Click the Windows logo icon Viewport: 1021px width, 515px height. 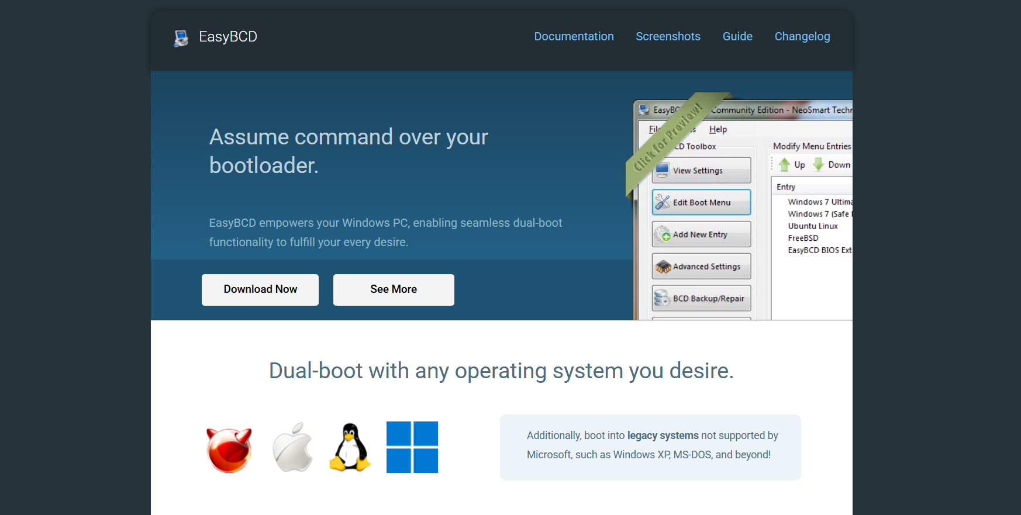tap(412, 447)
